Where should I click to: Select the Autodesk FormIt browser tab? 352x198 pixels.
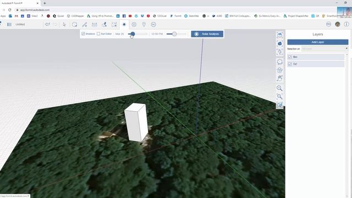(x=20, y=3)
